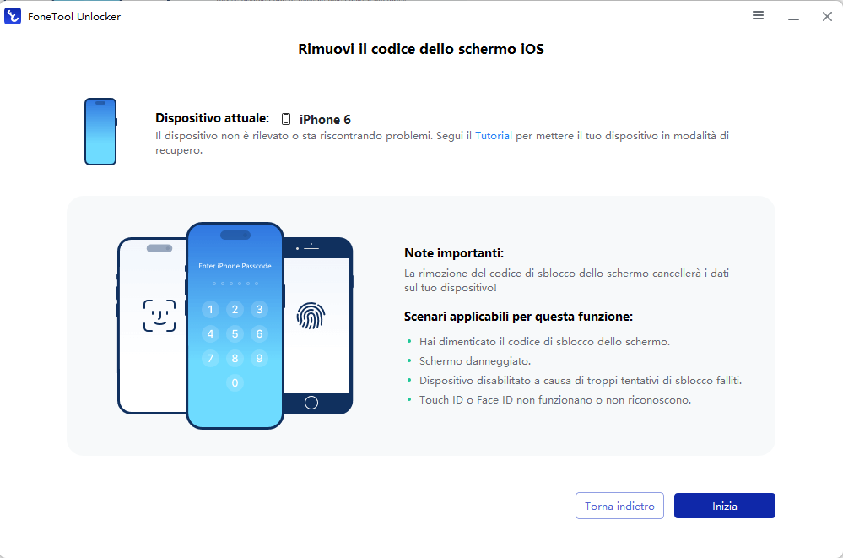Minimize the FoneTool Unlocker window
843x558 pixels.
click(x=793, y=17)
